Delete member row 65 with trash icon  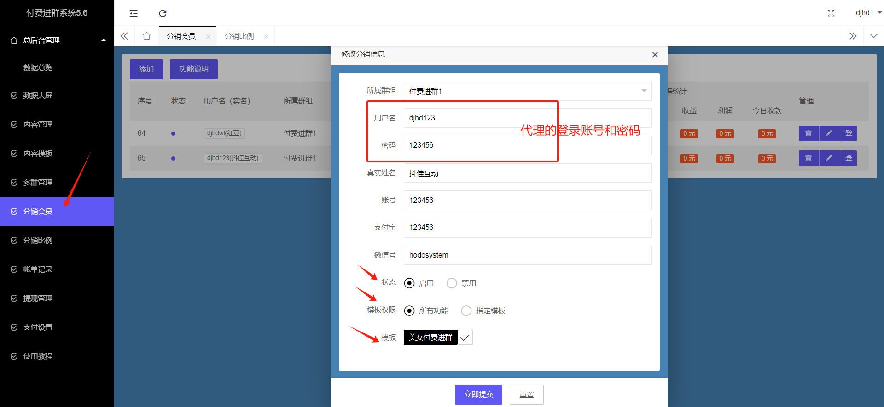[808, 158]
